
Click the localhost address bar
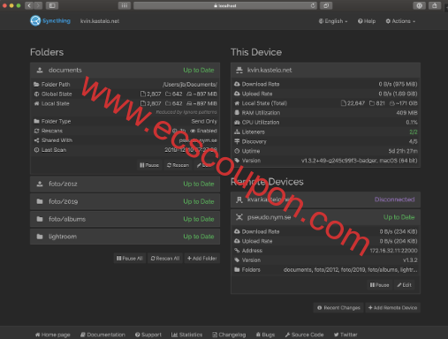[x=225, y=5]
